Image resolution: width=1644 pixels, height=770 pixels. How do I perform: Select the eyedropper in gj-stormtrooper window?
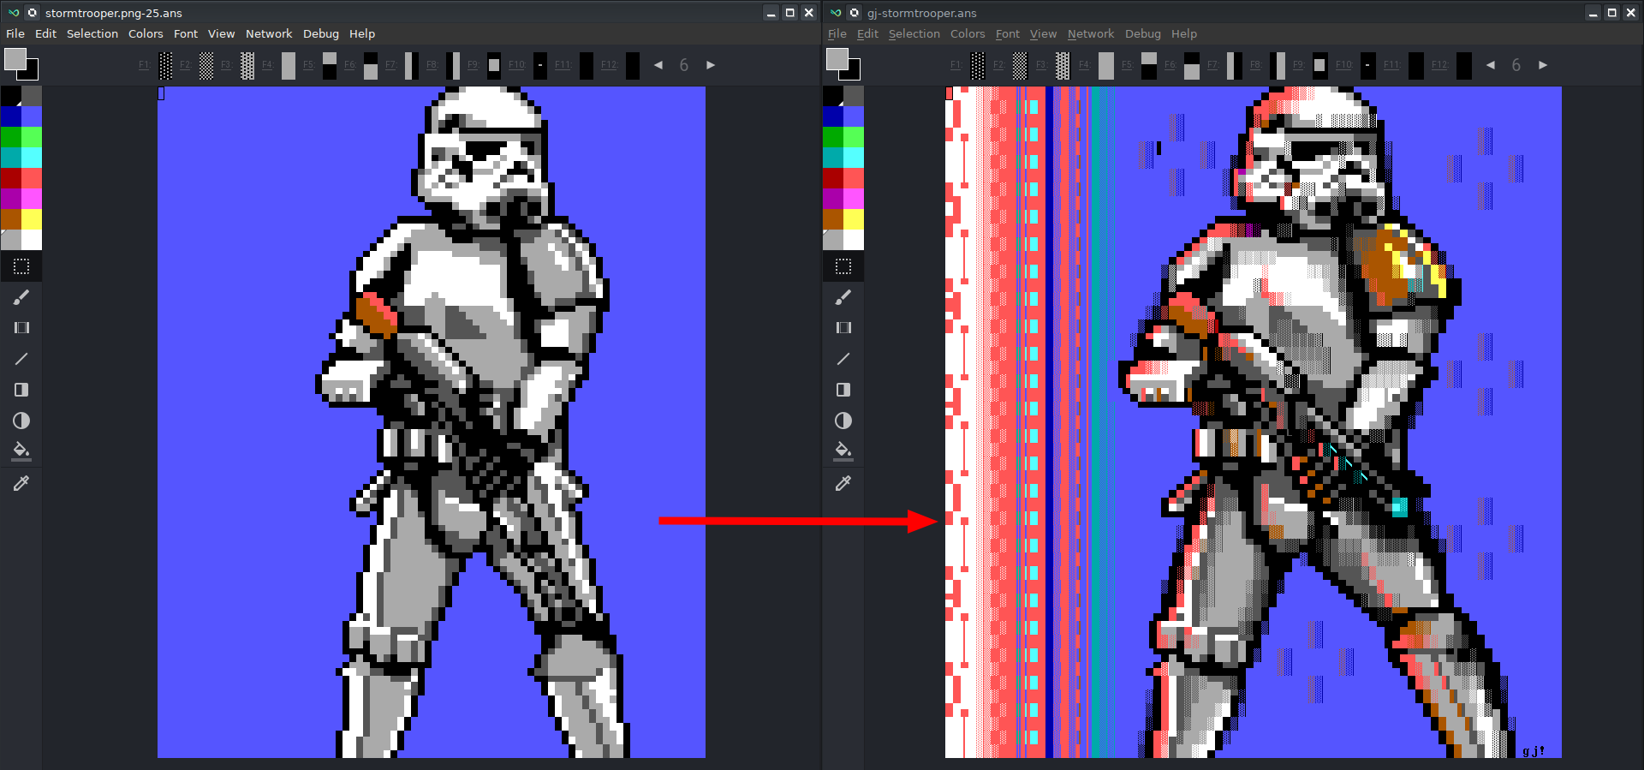(x=843, y=483)
